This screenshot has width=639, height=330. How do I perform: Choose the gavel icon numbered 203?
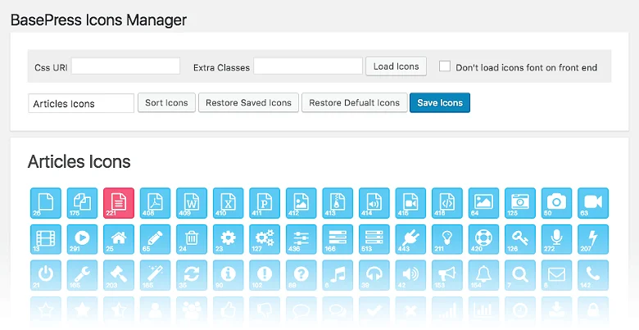click(x=119, y=275)
